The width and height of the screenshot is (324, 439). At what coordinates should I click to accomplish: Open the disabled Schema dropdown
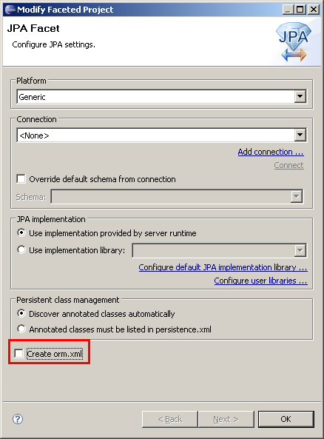pos(297,196)
